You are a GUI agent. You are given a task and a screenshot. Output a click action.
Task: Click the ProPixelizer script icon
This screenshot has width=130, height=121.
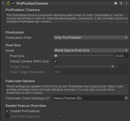click(x=8, y=3)
